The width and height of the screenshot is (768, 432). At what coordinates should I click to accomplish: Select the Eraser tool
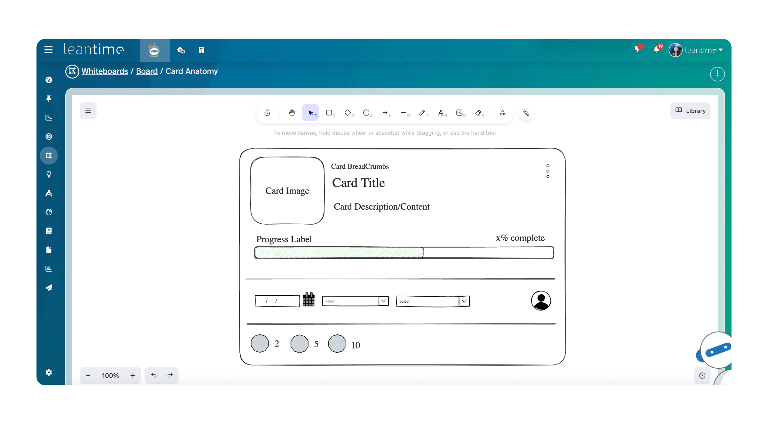pos(478,113)
